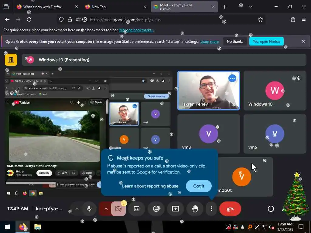Viewport: 311px width, 233px height.
Task: Select the m0b0t participant tile
Action: pyautogui.click(x=241, y=177)
